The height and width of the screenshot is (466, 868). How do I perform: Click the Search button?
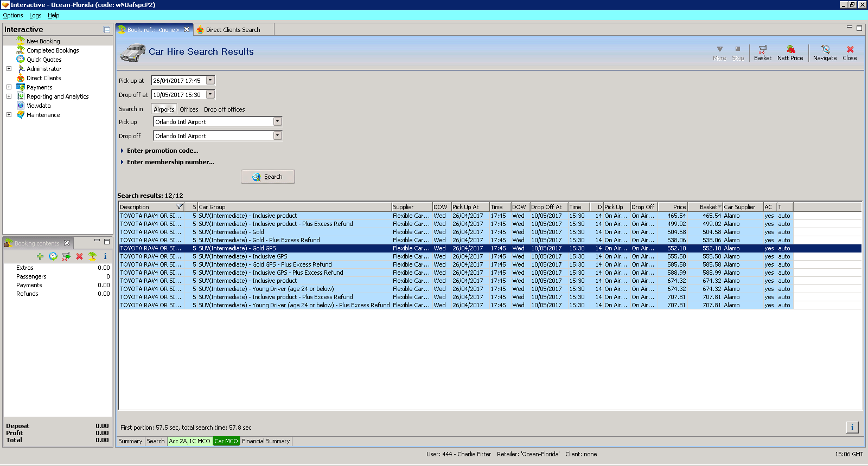[268, 177]
